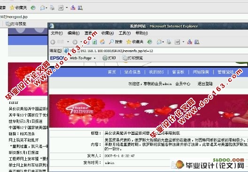Open 中国等12个国家 news link
The image size is (248, 172).
[28, 127]
